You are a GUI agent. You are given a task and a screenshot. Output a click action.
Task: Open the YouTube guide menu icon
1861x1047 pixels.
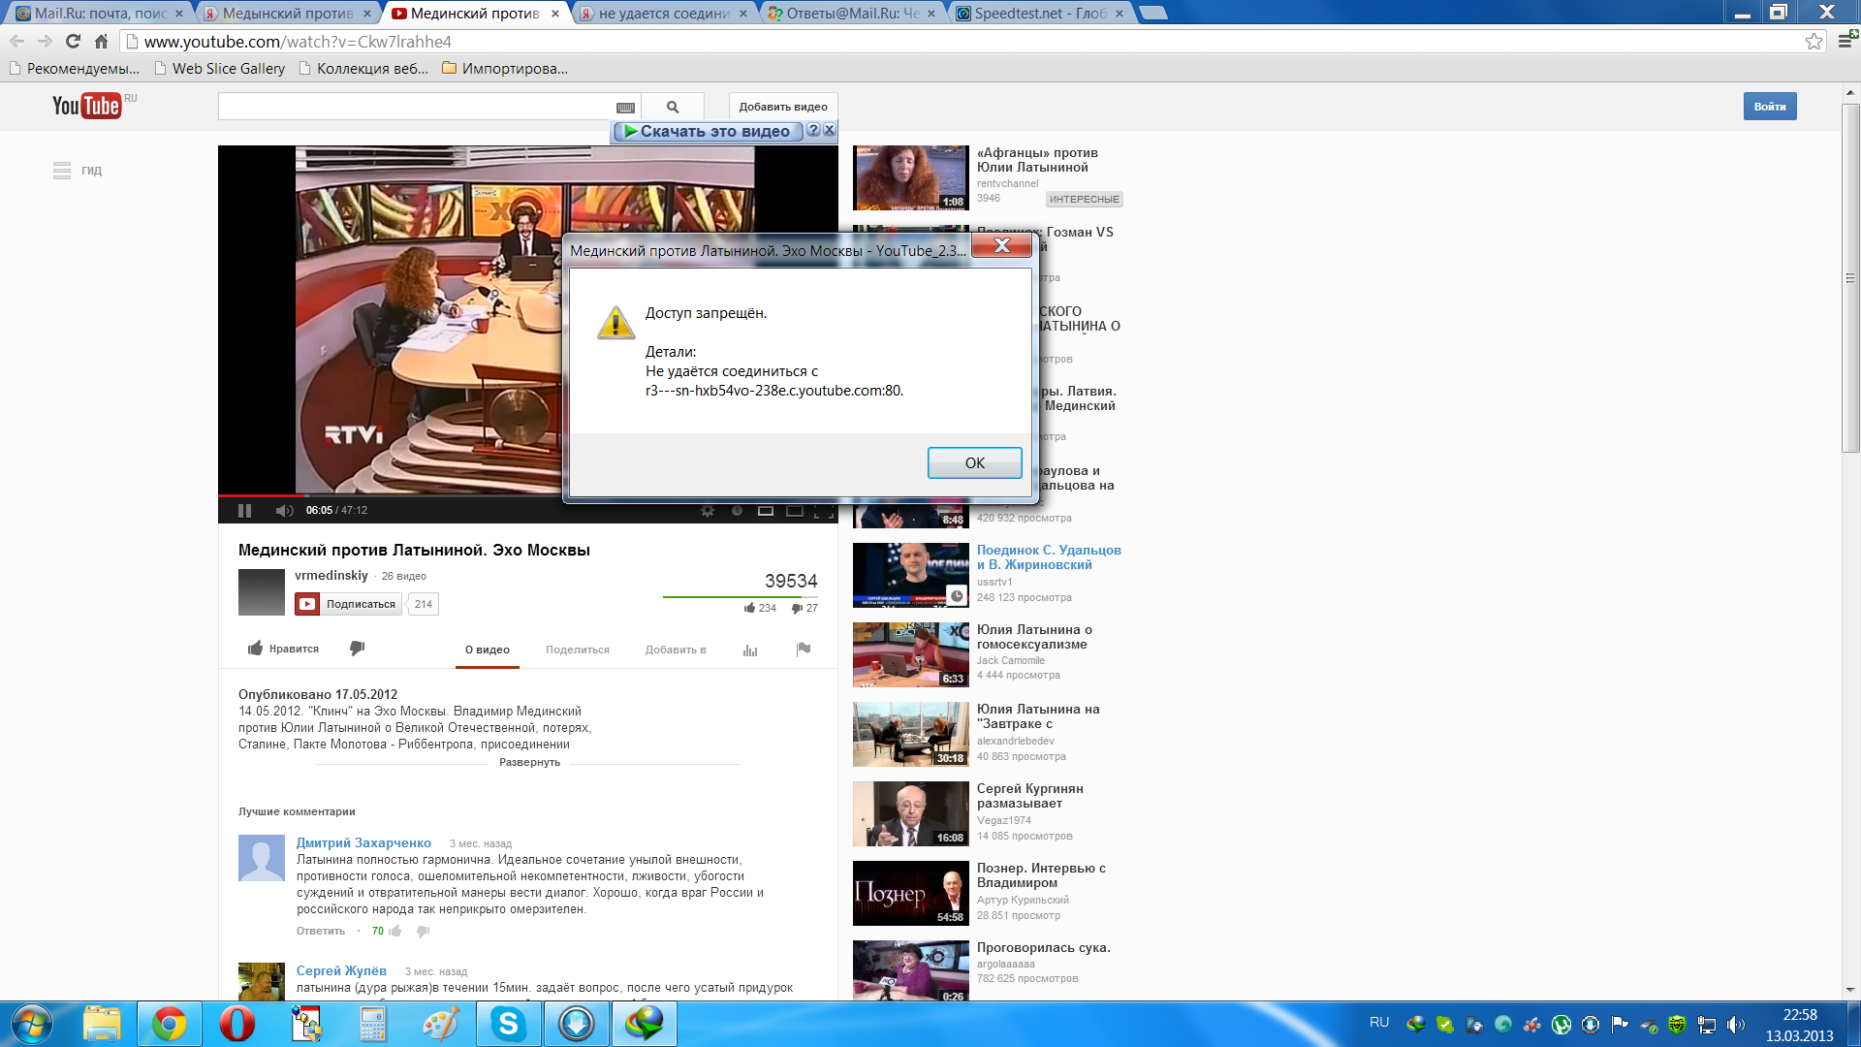(62, 171)
